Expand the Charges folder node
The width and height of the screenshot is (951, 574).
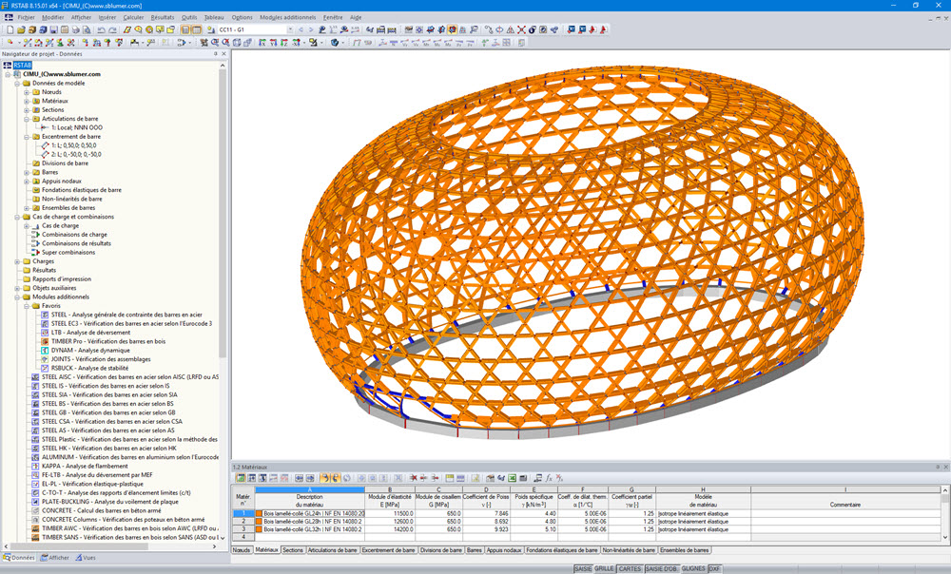17,261
